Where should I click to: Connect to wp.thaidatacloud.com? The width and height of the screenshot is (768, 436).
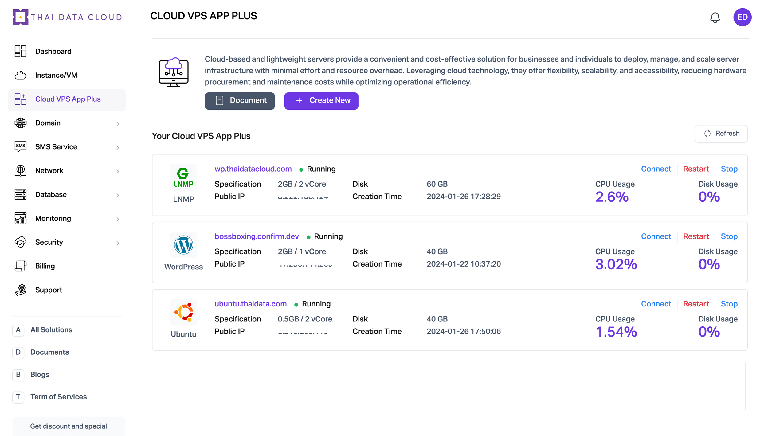pyautogui.click(x=656, y=169)
